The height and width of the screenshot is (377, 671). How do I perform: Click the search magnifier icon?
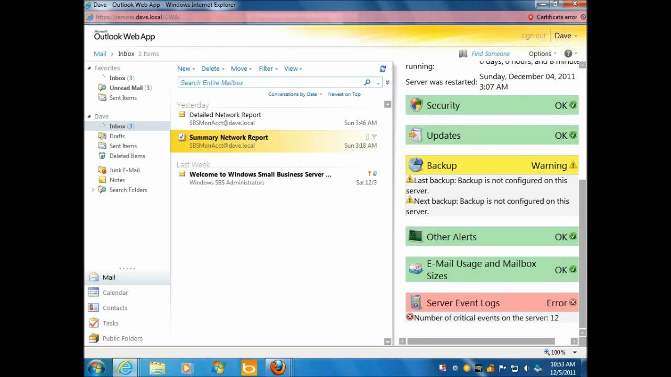click(367, 82)
